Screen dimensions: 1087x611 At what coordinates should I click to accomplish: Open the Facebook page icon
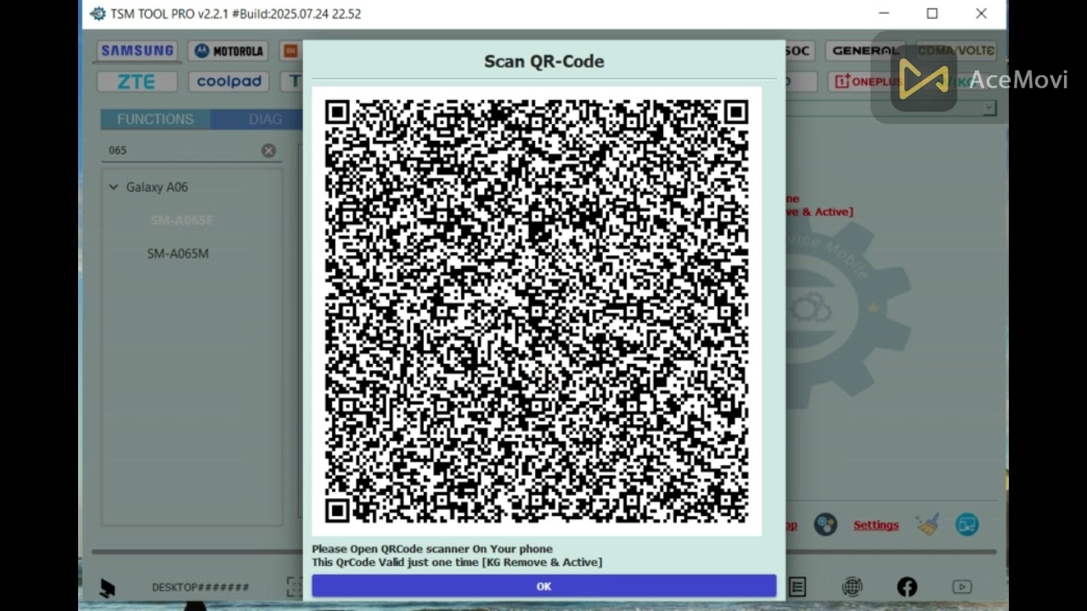tap(907, 586)
